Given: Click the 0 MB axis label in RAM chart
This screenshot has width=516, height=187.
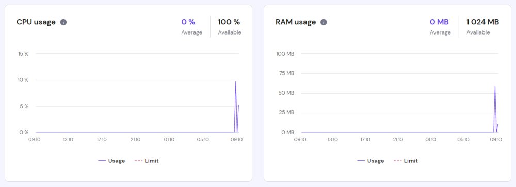Looking at the screenshot, I should (x=287, y=132).
